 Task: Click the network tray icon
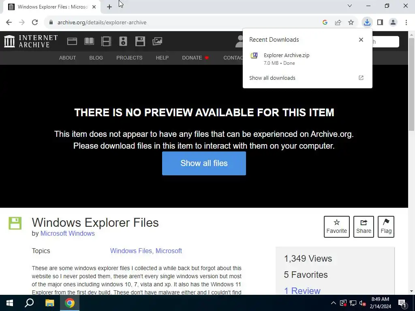[353, 303]
